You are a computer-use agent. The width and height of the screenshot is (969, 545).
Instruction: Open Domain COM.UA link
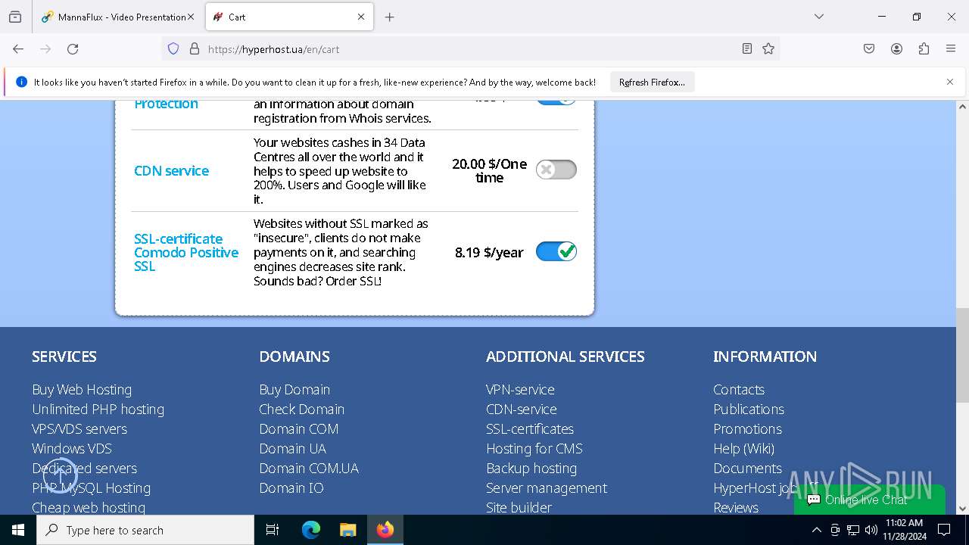point(309,468)
